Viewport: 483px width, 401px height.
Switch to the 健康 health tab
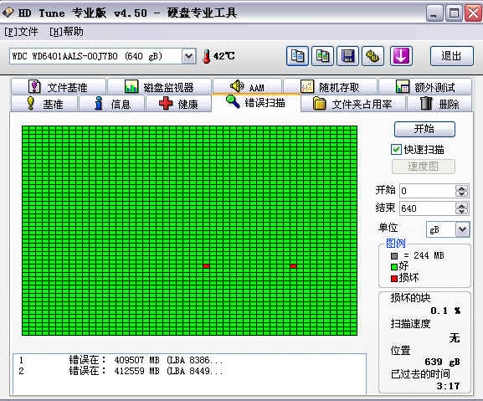point(178,104)
